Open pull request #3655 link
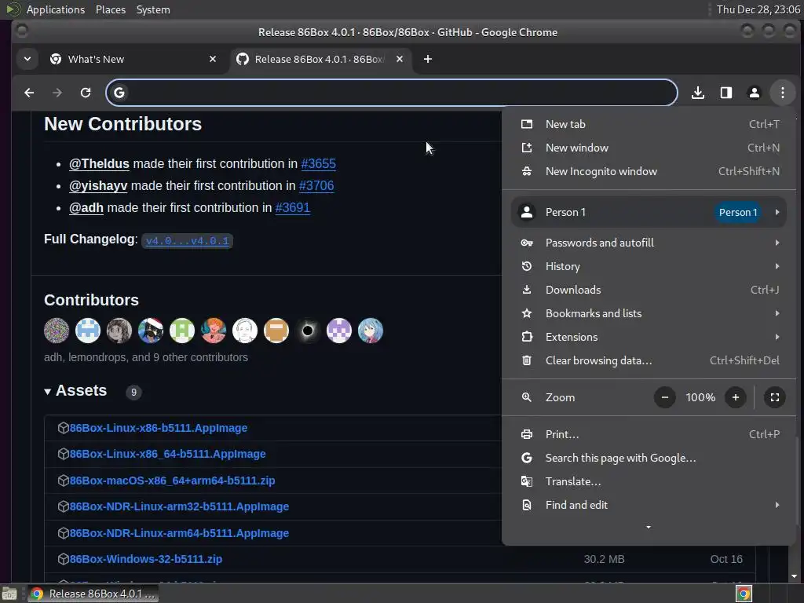Viewport: 804px width, 603px height. [x=319, y=163]
